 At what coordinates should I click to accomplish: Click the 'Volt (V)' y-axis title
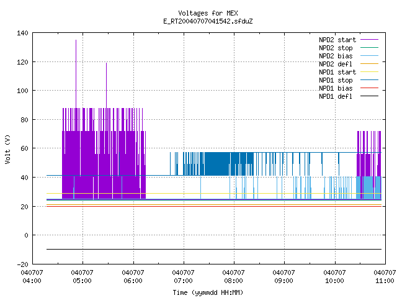tap(7, 149)
